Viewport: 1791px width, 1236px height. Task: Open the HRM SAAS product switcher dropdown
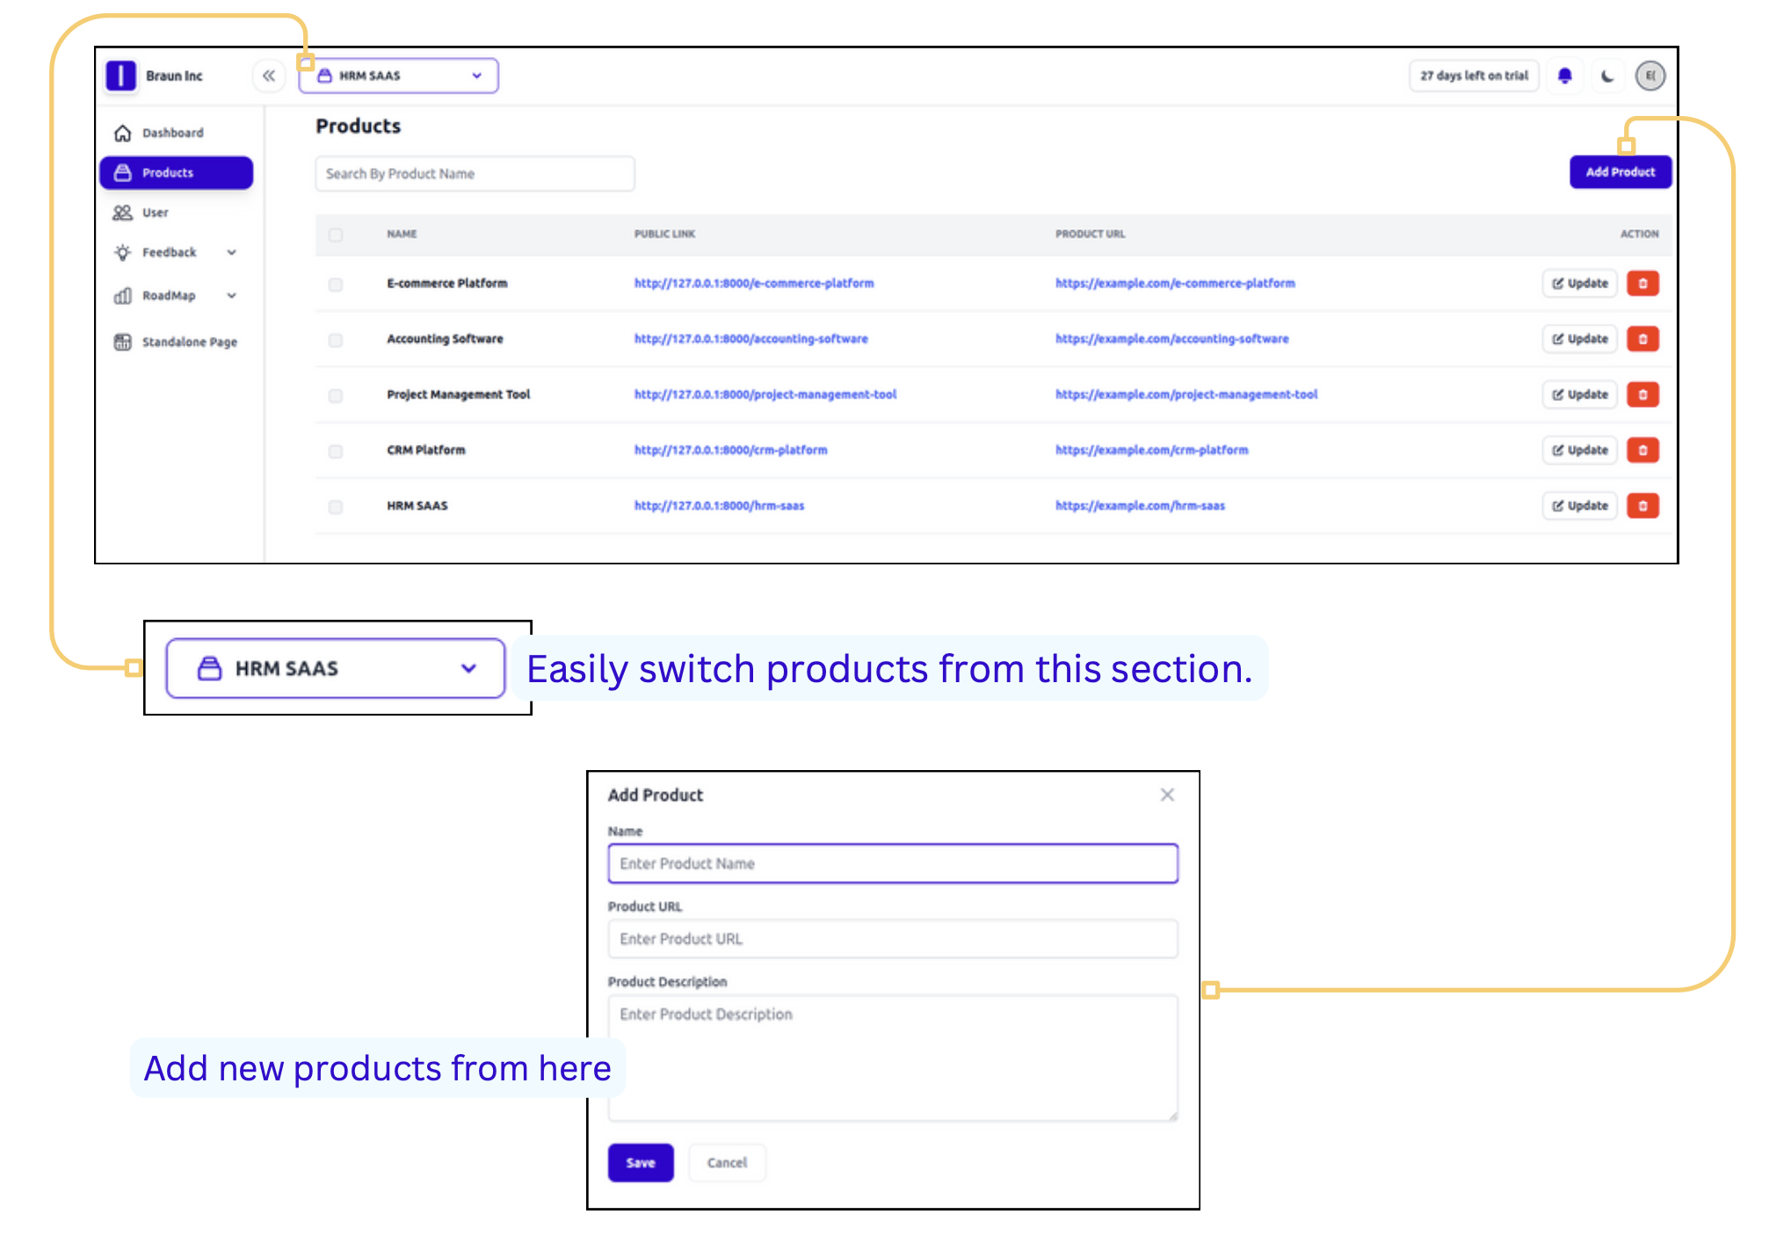coord(398,76)
